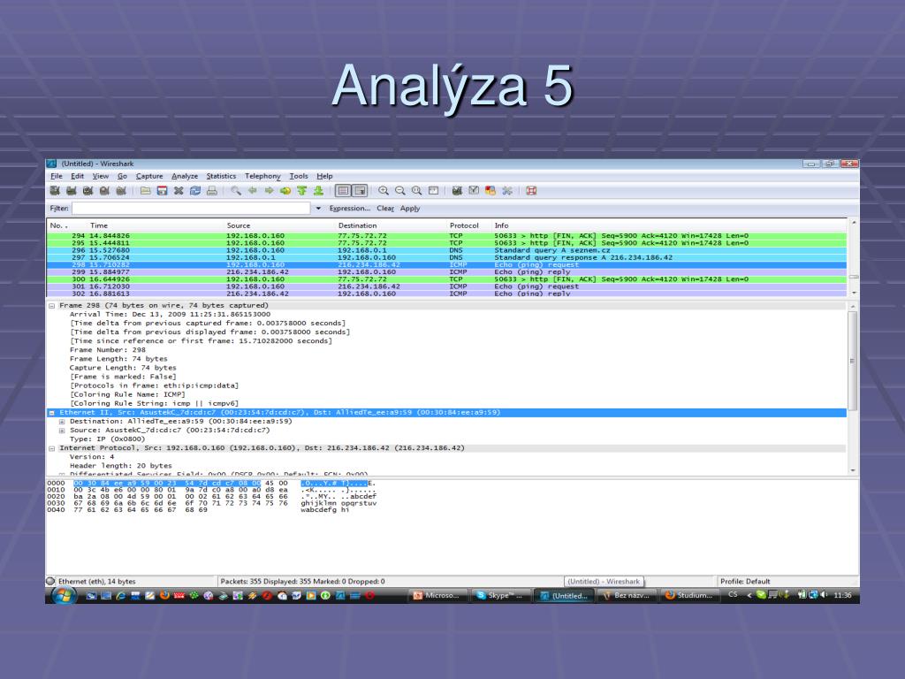Viewport: 905px width, 679px height.
Task: Open the View menu
Action: pos(101,176)
